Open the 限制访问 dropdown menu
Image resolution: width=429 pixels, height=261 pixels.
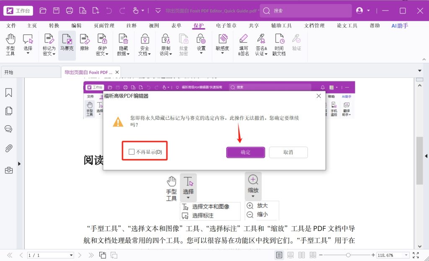click(166, 54)
